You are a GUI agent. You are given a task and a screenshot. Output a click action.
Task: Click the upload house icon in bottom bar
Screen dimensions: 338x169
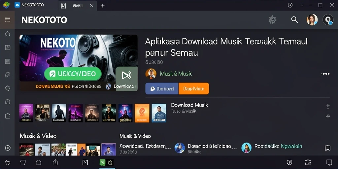click(55, 162)
